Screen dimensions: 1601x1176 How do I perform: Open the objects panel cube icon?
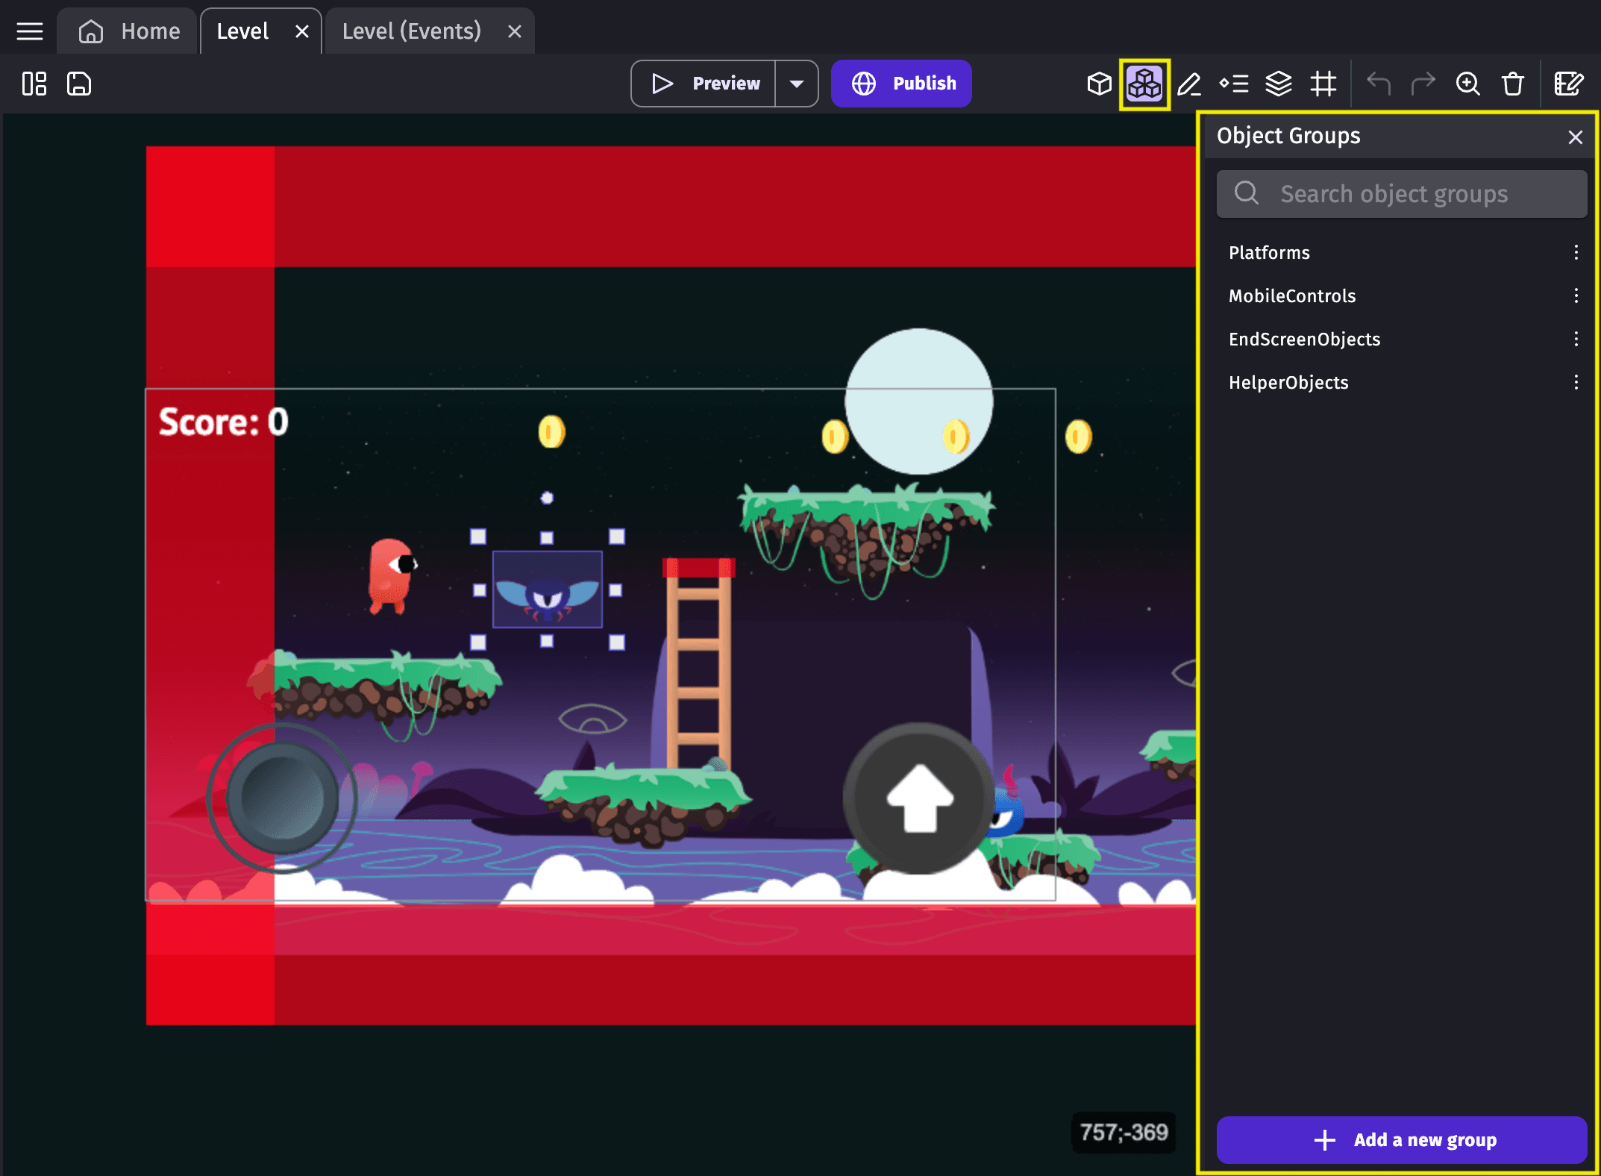point(1099,84)
